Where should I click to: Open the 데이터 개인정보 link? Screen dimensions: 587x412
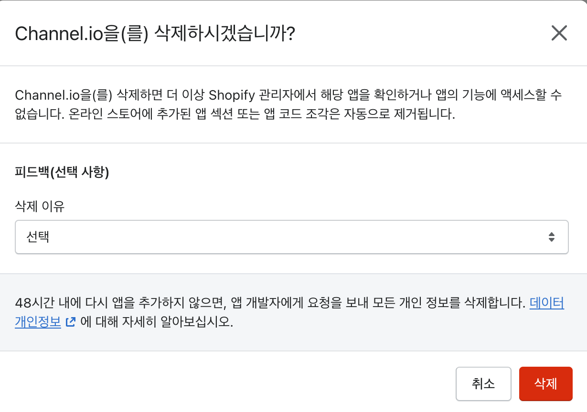point(546,303)
